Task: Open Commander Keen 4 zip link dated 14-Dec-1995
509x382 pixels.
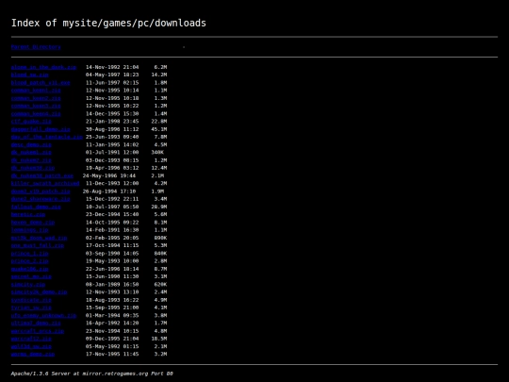Action: (x=36, y=114)
